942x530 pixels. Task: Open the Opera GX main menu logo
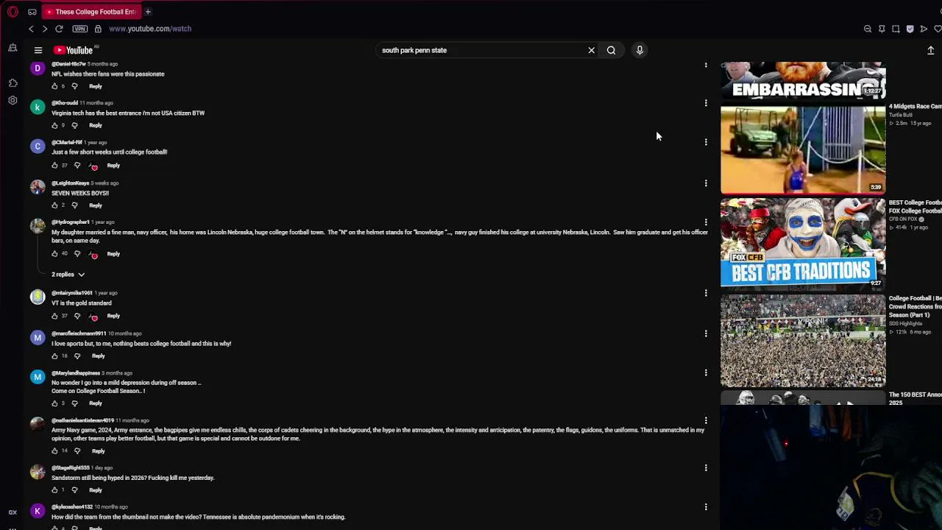coord(13,12)
